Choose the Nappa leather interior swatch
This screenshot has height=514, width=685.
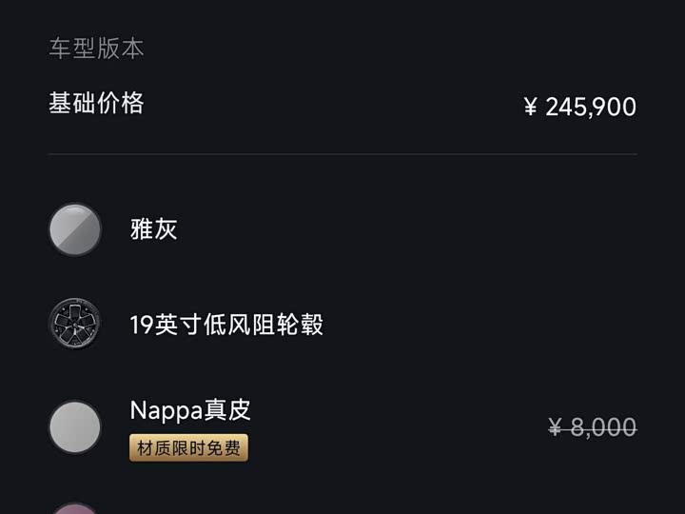75,426
